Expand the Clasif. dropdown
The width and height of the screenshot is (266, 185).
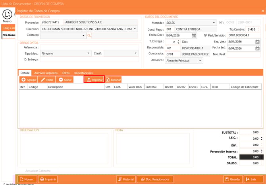pos(135,53)
